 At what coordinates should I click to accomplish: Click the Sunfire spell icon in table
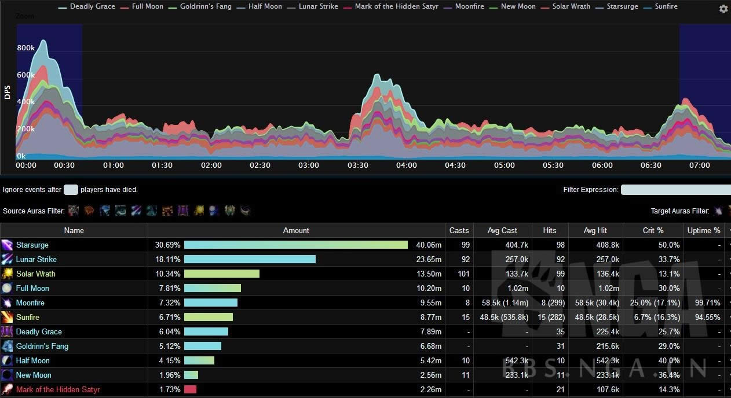click(7, 318)
